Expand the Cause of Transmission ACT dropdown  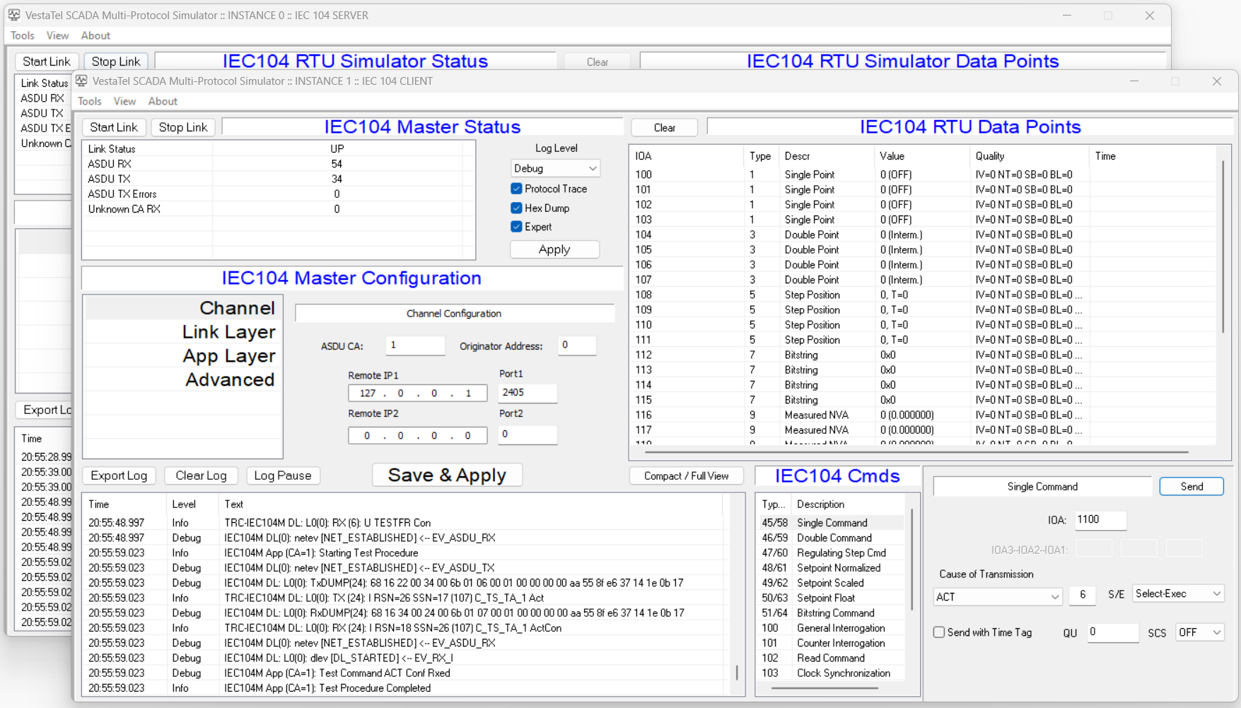[997, 597]
